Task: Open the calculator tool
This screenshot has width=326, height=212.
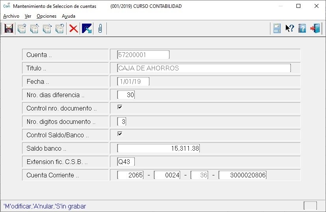Action: tap(277, 28)
